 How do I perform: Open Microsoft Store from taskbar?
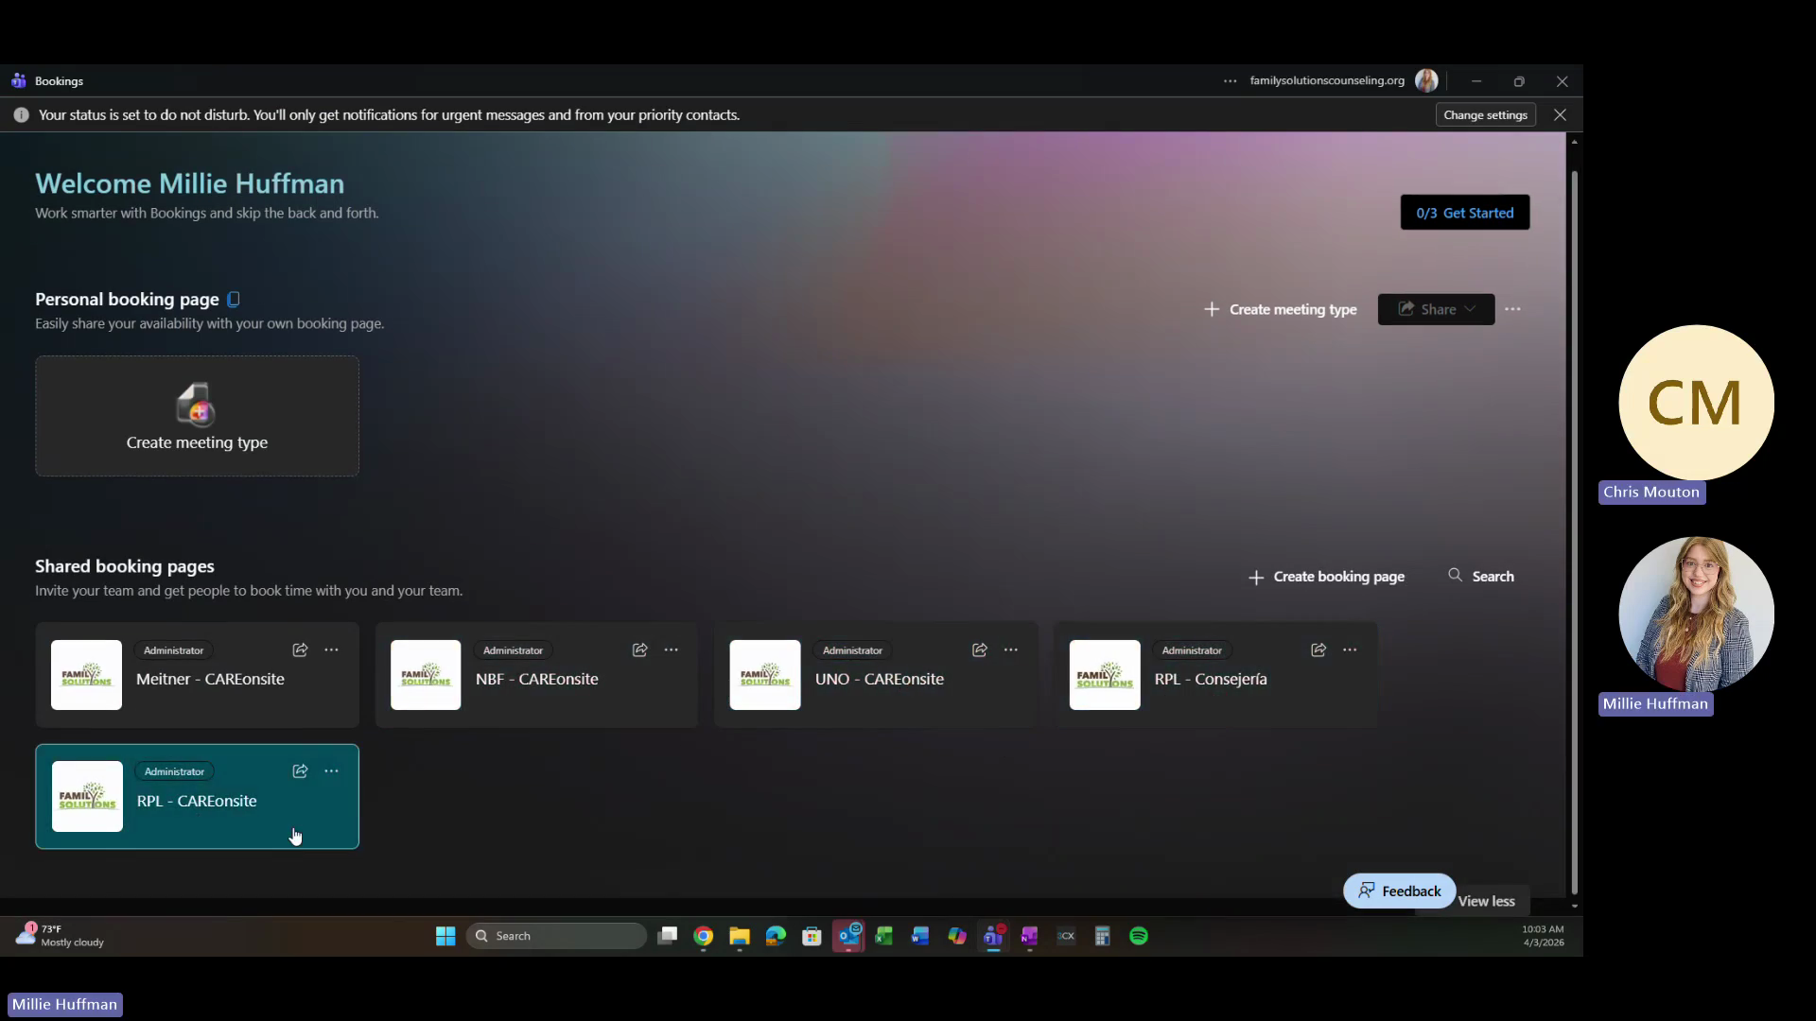(x=812, y=936)
